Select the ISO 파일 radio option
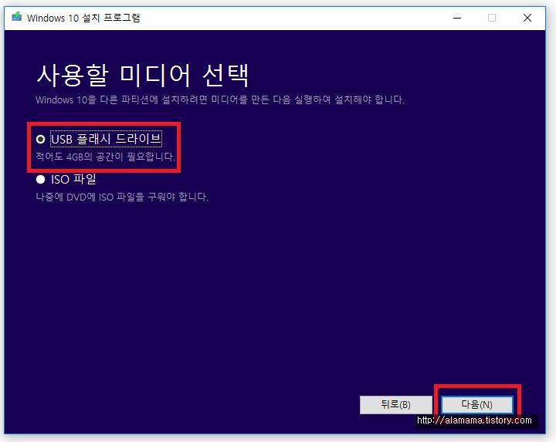The height and width of the screenshot is (442, 556). point(40,180)
